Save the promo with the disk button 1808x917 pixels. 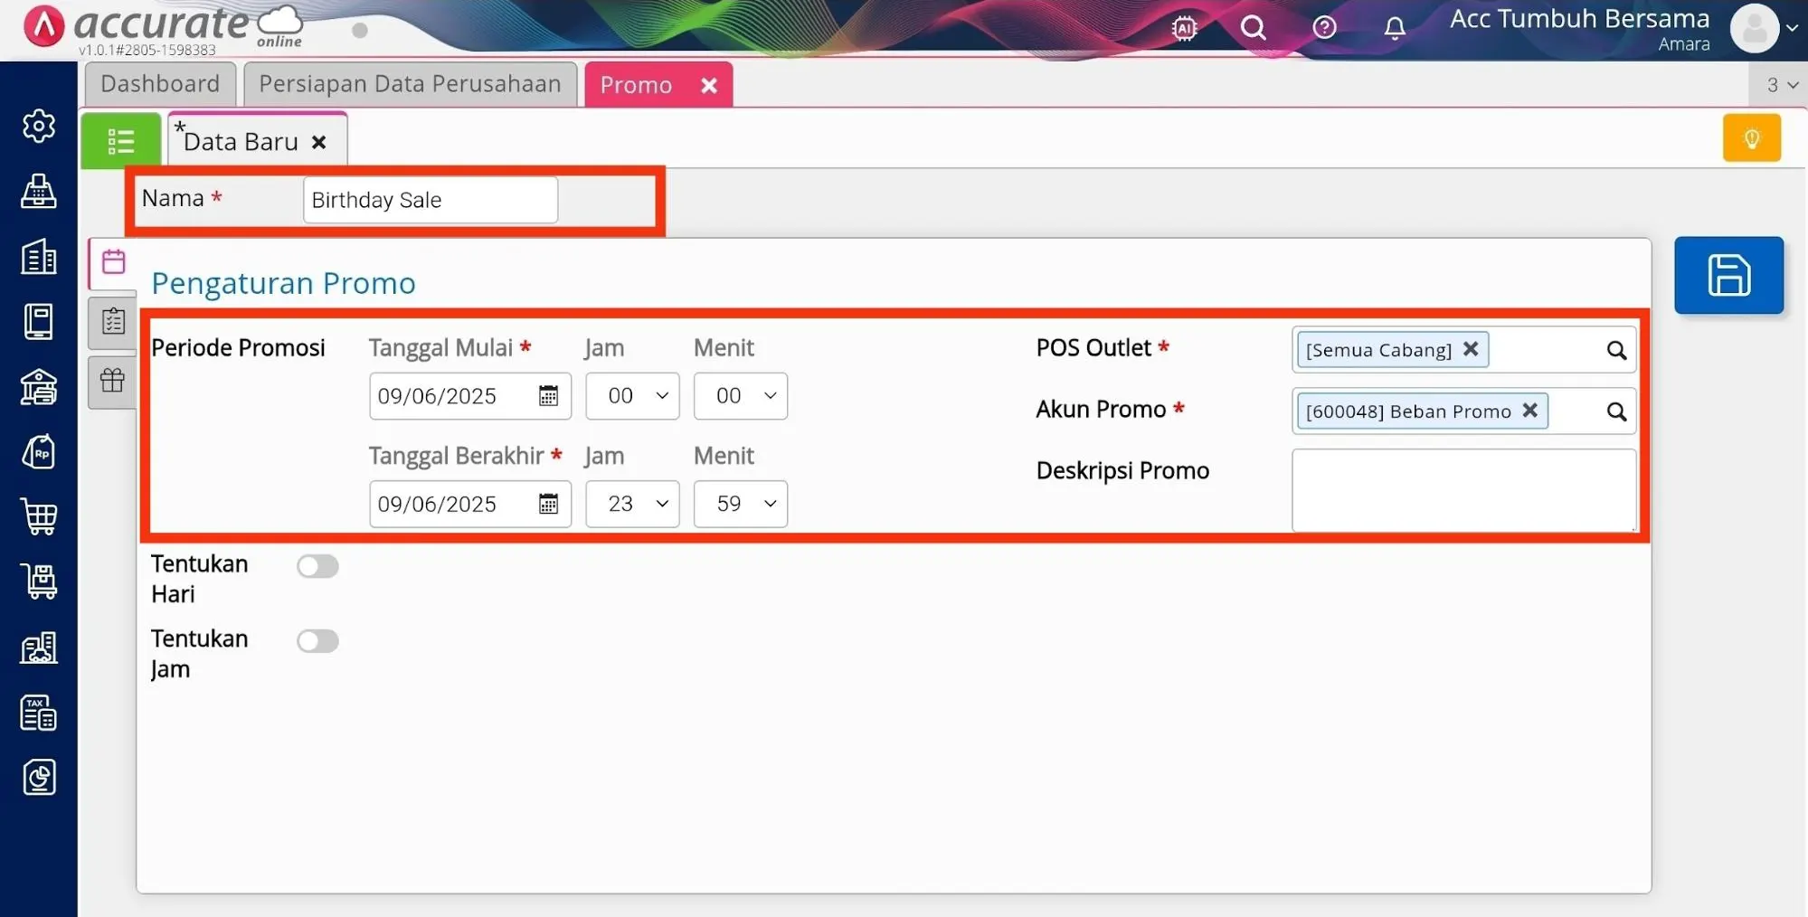(1728, 275)
